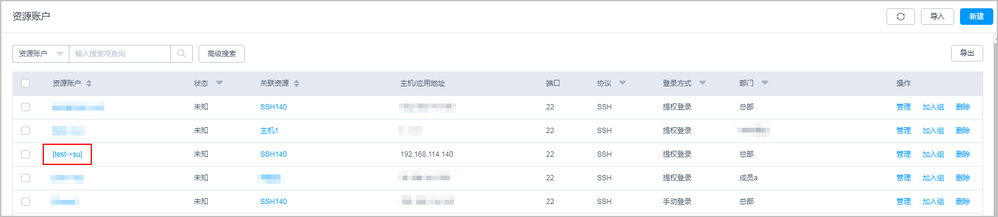Open 部门 column filter arrow

[x=765, y=83]
